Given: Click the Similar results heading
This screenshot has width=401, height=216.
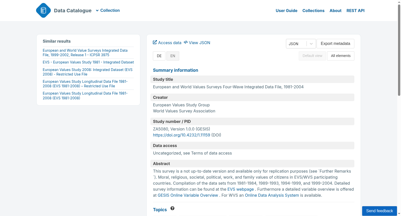Looking at the screenshot, I should tap(57, 41).
